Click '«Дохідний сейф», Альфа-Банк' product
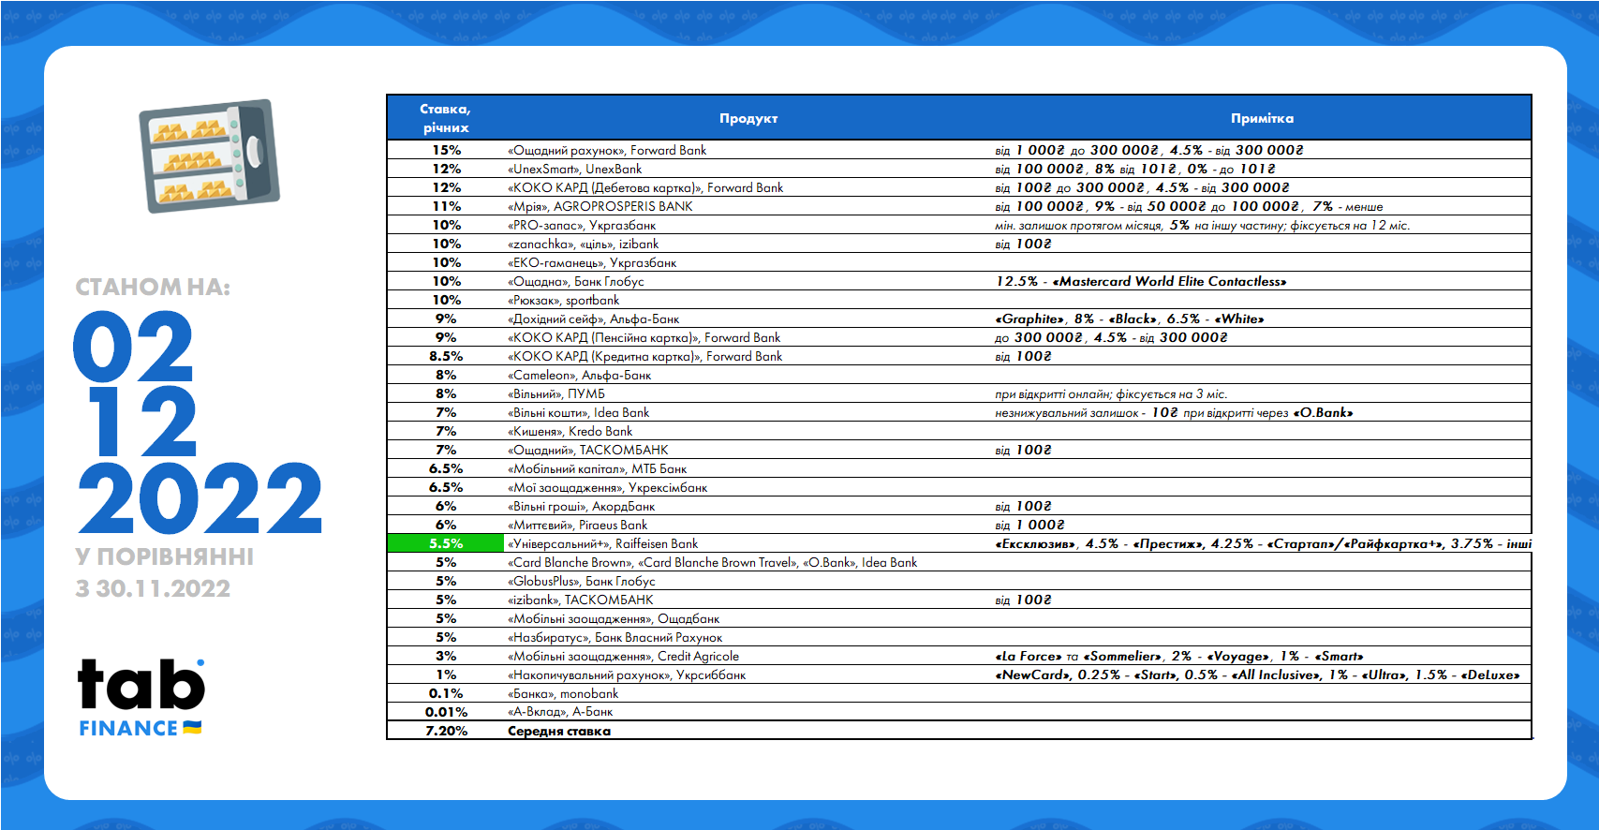The height and width of the screenshot is (830, 1599). tap(593, 319)
